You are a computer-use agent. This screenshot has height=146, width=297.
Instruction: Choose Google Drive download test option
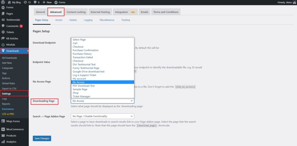pos(102,72)
